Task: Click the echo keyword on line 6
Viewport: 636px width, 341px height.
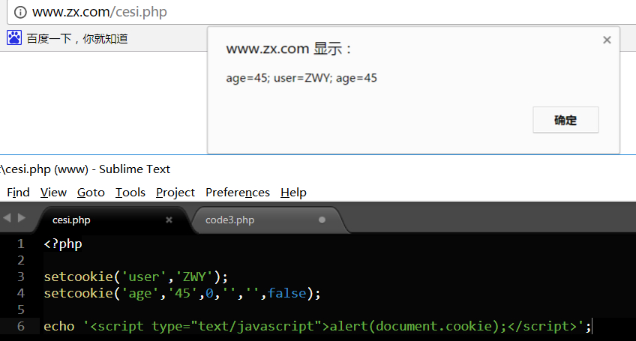Action: pyautogui.click(x=59, y=327)
